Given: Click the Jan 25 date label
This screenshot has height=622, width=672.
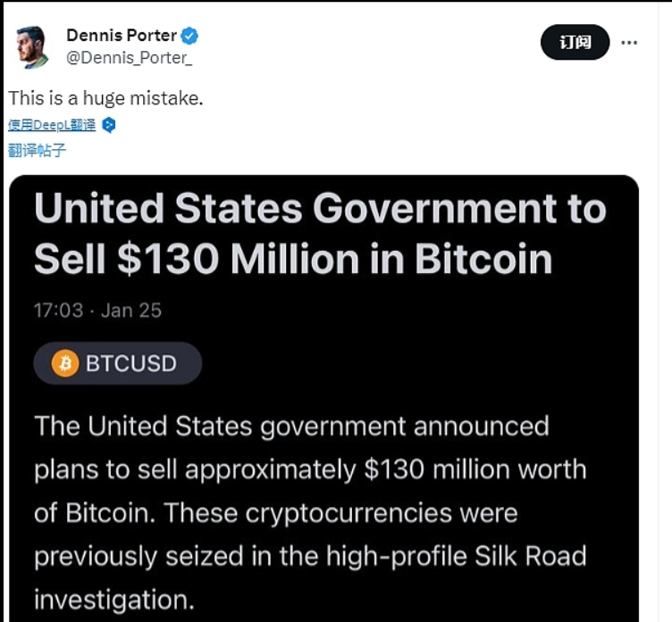Looking at the screenshot, I should (x=131, y=311).
